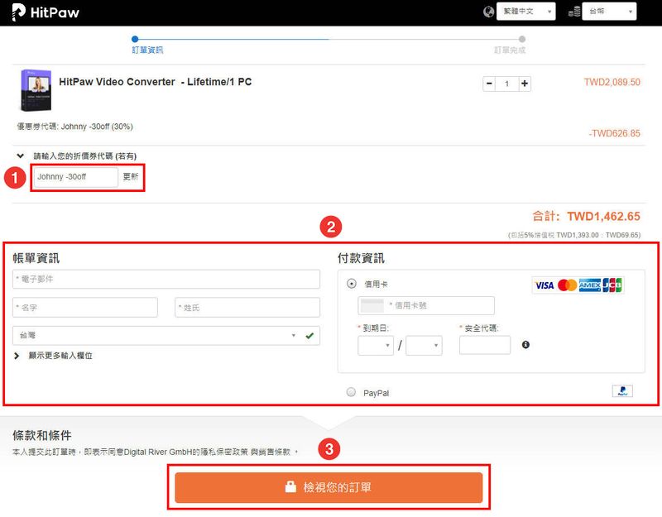Click the green checkmark in country field
The width and height of the screenshot is (662, 517).
click(x=309, y=336)
